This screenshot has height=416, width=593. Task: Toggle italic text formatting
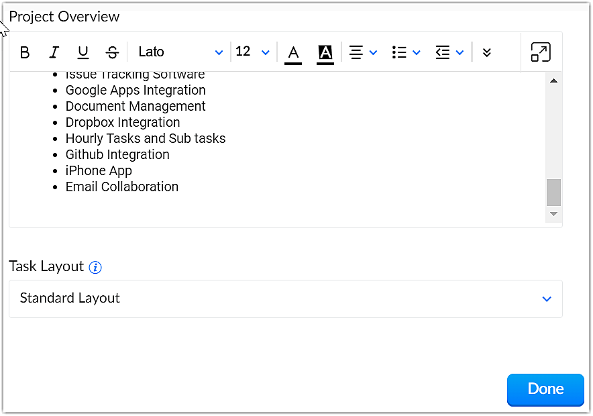(x=54, y=52)
